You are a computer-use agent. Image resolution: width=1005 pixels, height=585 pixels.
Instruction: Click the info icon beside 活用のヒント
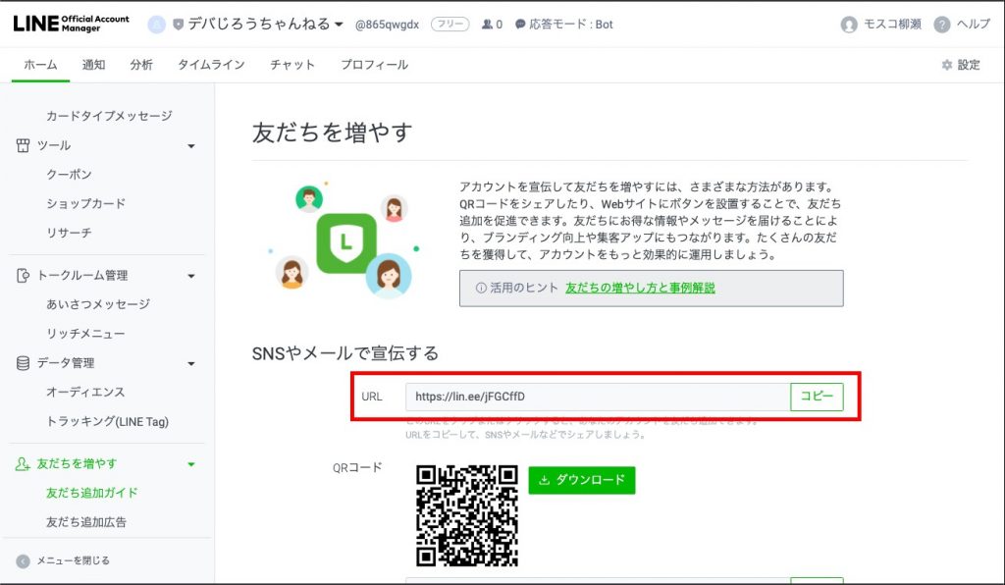pos(481,288)
